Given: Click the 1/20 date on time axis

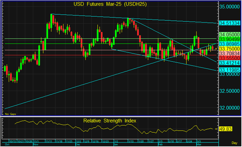Looking at the screenshot, I should pos(141,141).
